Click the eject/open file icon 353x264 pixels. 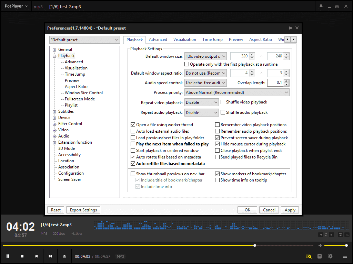tap(64, 256)
